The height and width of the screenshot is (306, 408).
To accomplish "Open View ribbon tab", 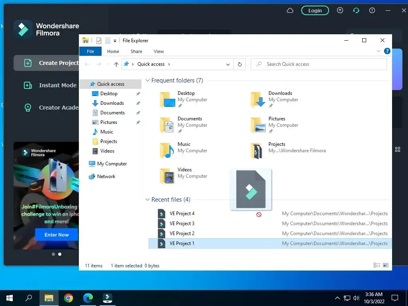I will click(x=159, y=51).
